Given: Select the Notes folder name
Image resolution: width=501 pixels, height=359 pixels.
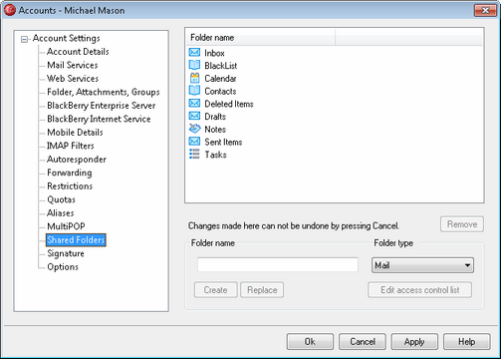Looking at the screenshot, I should pyautogui.click(x=215, y=130).
